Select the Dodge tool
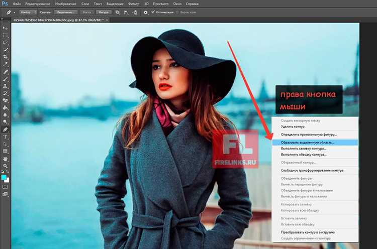 5,122
